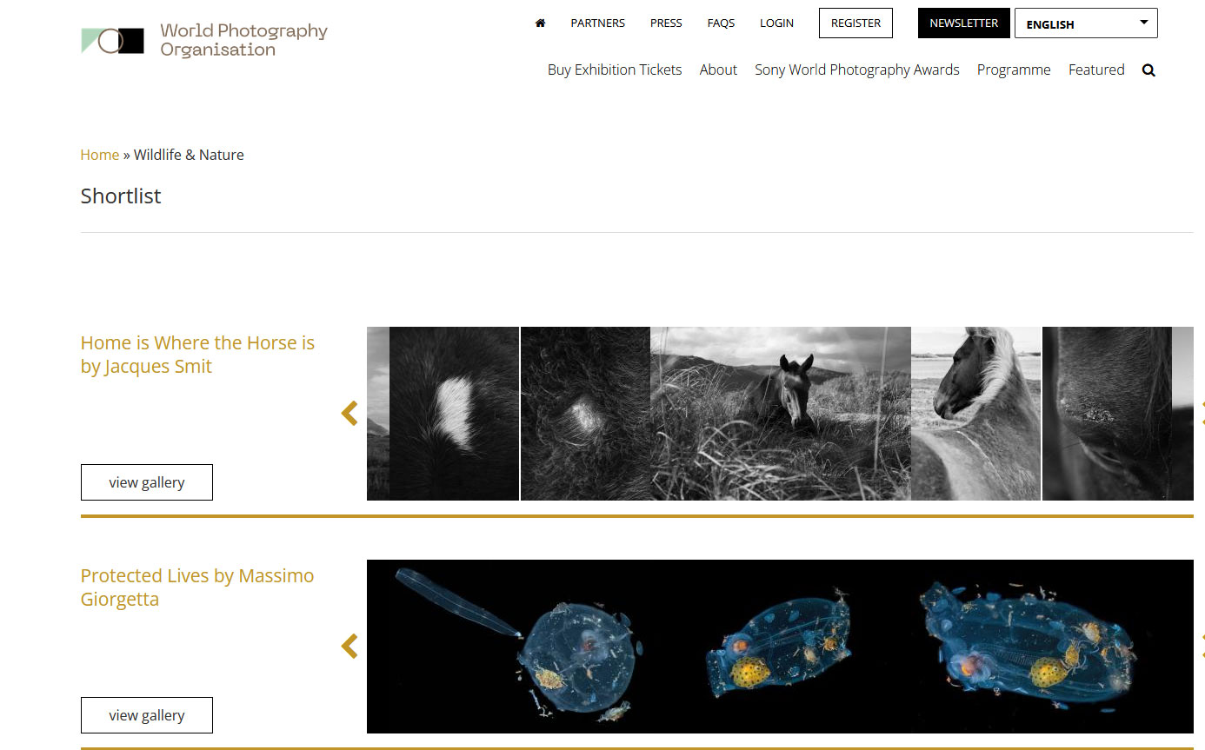Click view gallery for Jacques Smit series

point(147,482)
